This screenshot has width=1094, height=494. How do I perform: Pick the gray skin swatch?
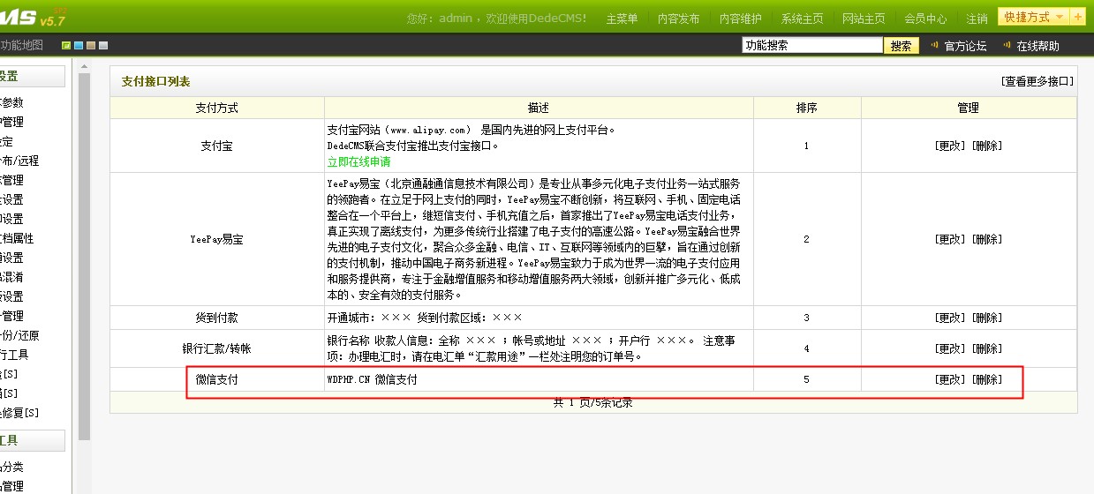[103, 46]
